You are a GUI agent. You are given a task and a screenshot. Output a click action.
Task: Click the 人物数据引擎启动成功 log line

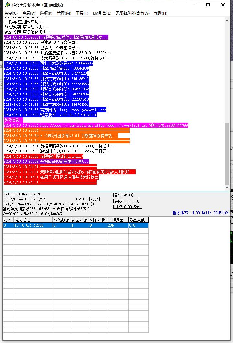pos(25,27)
